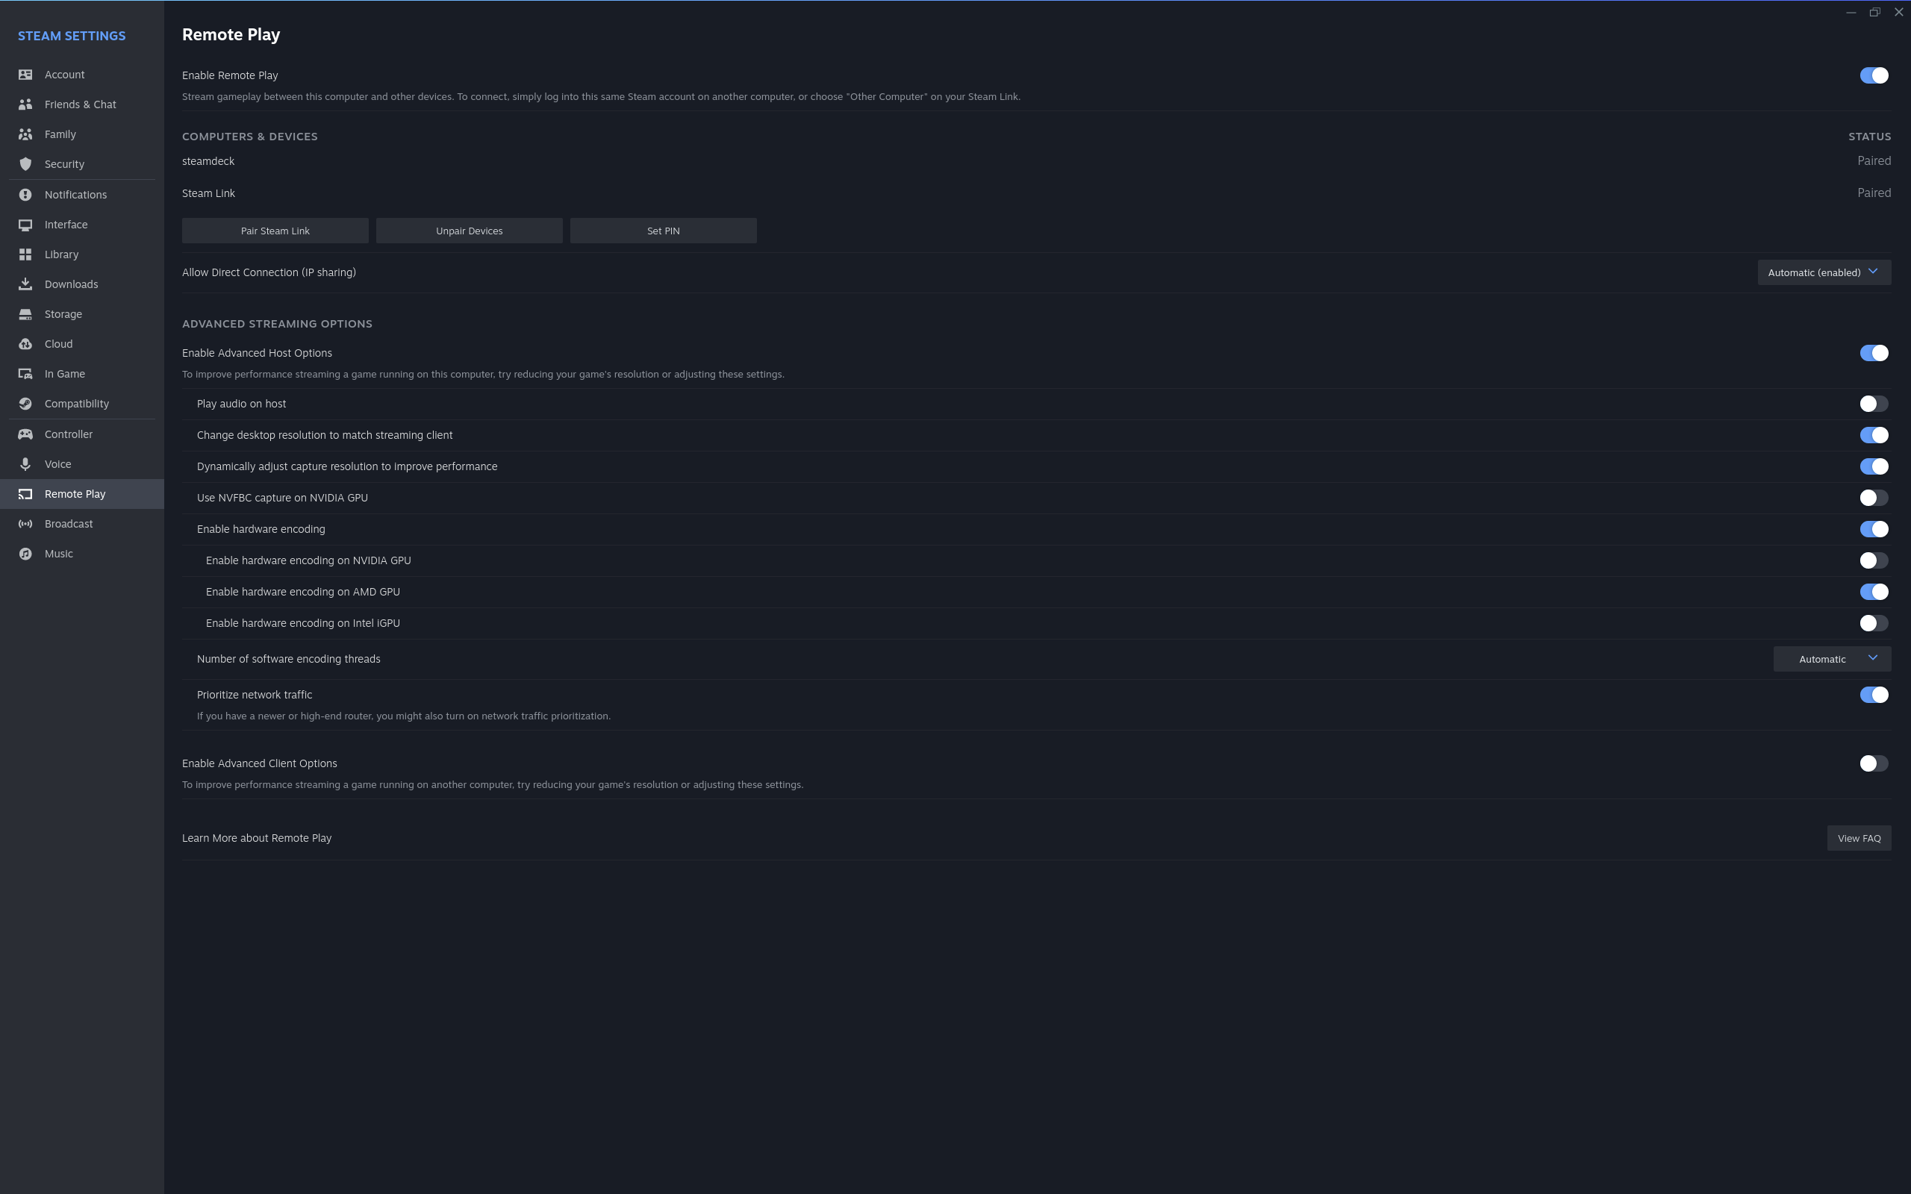Viewport: 1911px width, 1194px height.
Task: Select the Cloud icon in the sidebar
Action: pyautogui.click(x=25, y=343)
